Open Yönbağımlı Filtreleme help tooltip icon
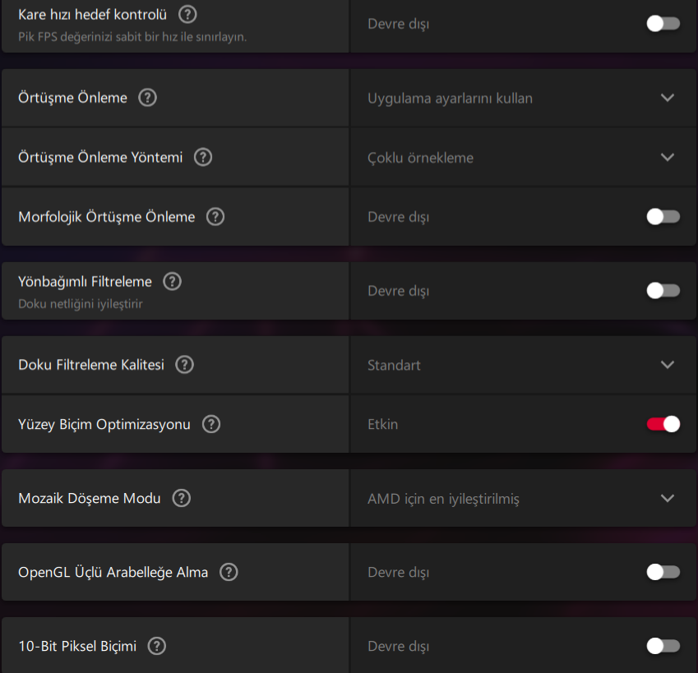Image resolution: width=698 pixels, height=673 pixels. (172, 281)
